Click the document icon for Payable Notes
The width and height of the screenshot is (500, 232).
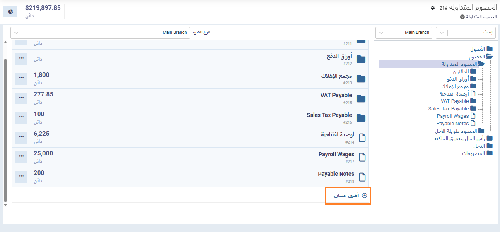362,177
